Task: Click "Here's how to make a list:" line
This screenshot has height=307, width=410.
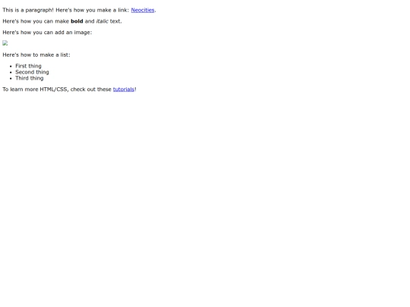Action: coord(36,55)
